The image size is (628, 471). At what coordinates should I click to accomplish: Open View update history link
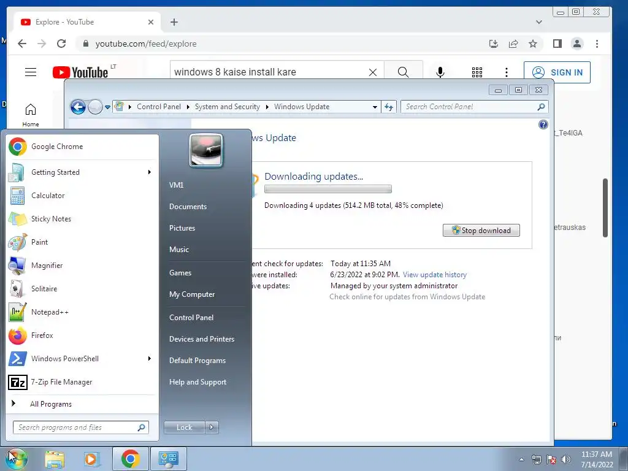(x=435, y=275)
